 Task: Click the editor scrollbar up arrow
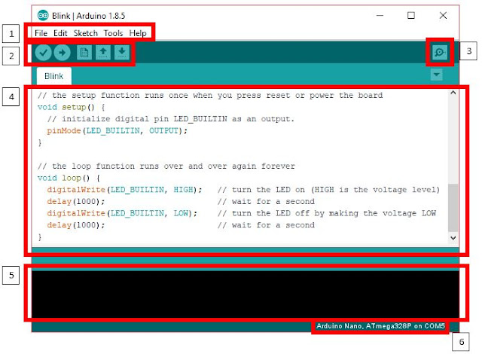pos(453,93)
